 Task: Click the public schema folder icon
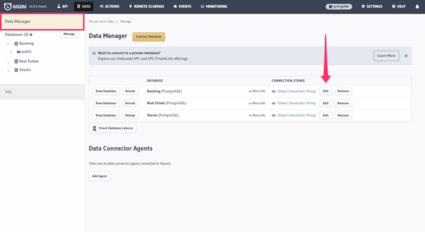[x=19, y=52]
